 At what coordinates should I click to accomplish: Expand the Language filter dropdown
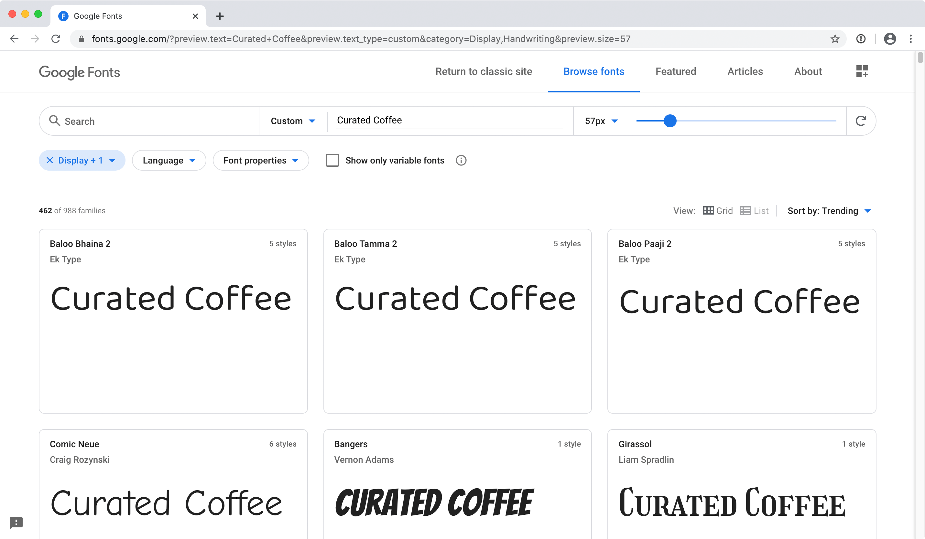pos(169,160)
